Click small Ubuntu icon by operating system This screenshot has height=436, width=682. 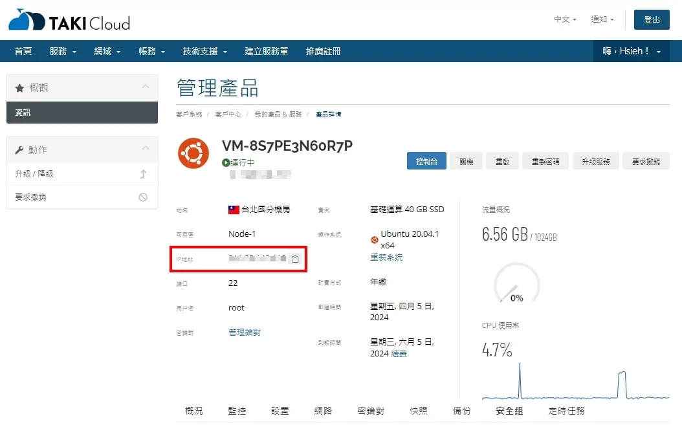pos(374,239)
